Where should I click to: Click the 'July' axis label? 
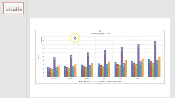coord(154,79)
